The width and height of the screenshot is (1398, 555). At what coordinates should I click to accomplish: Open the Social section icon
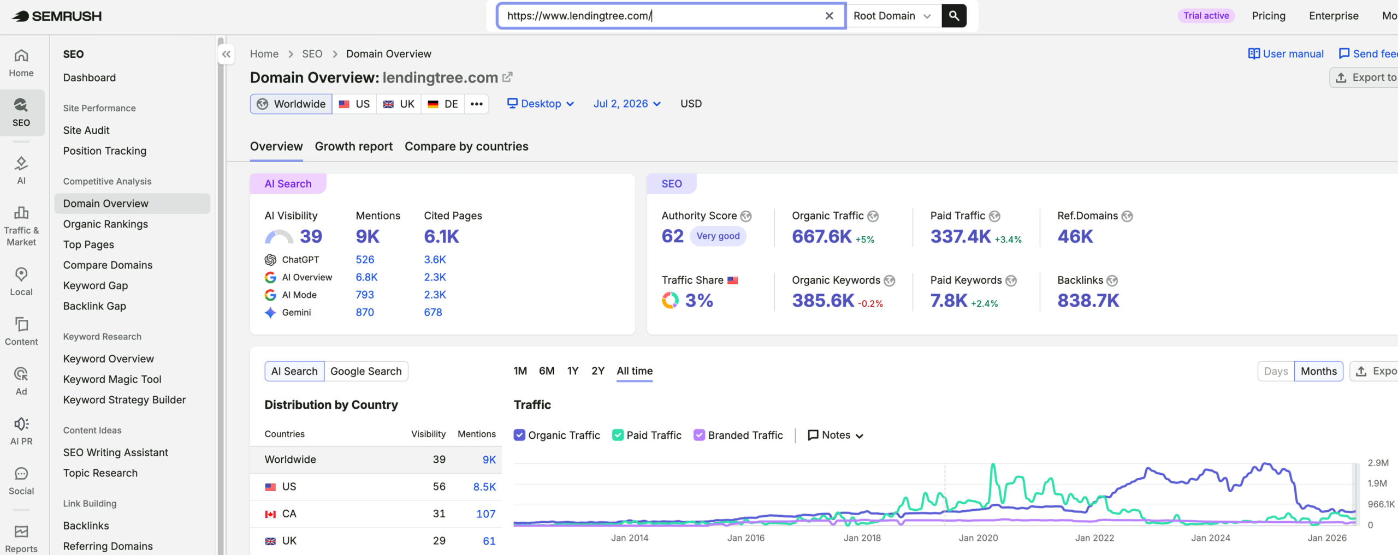(x=21, y=481)
